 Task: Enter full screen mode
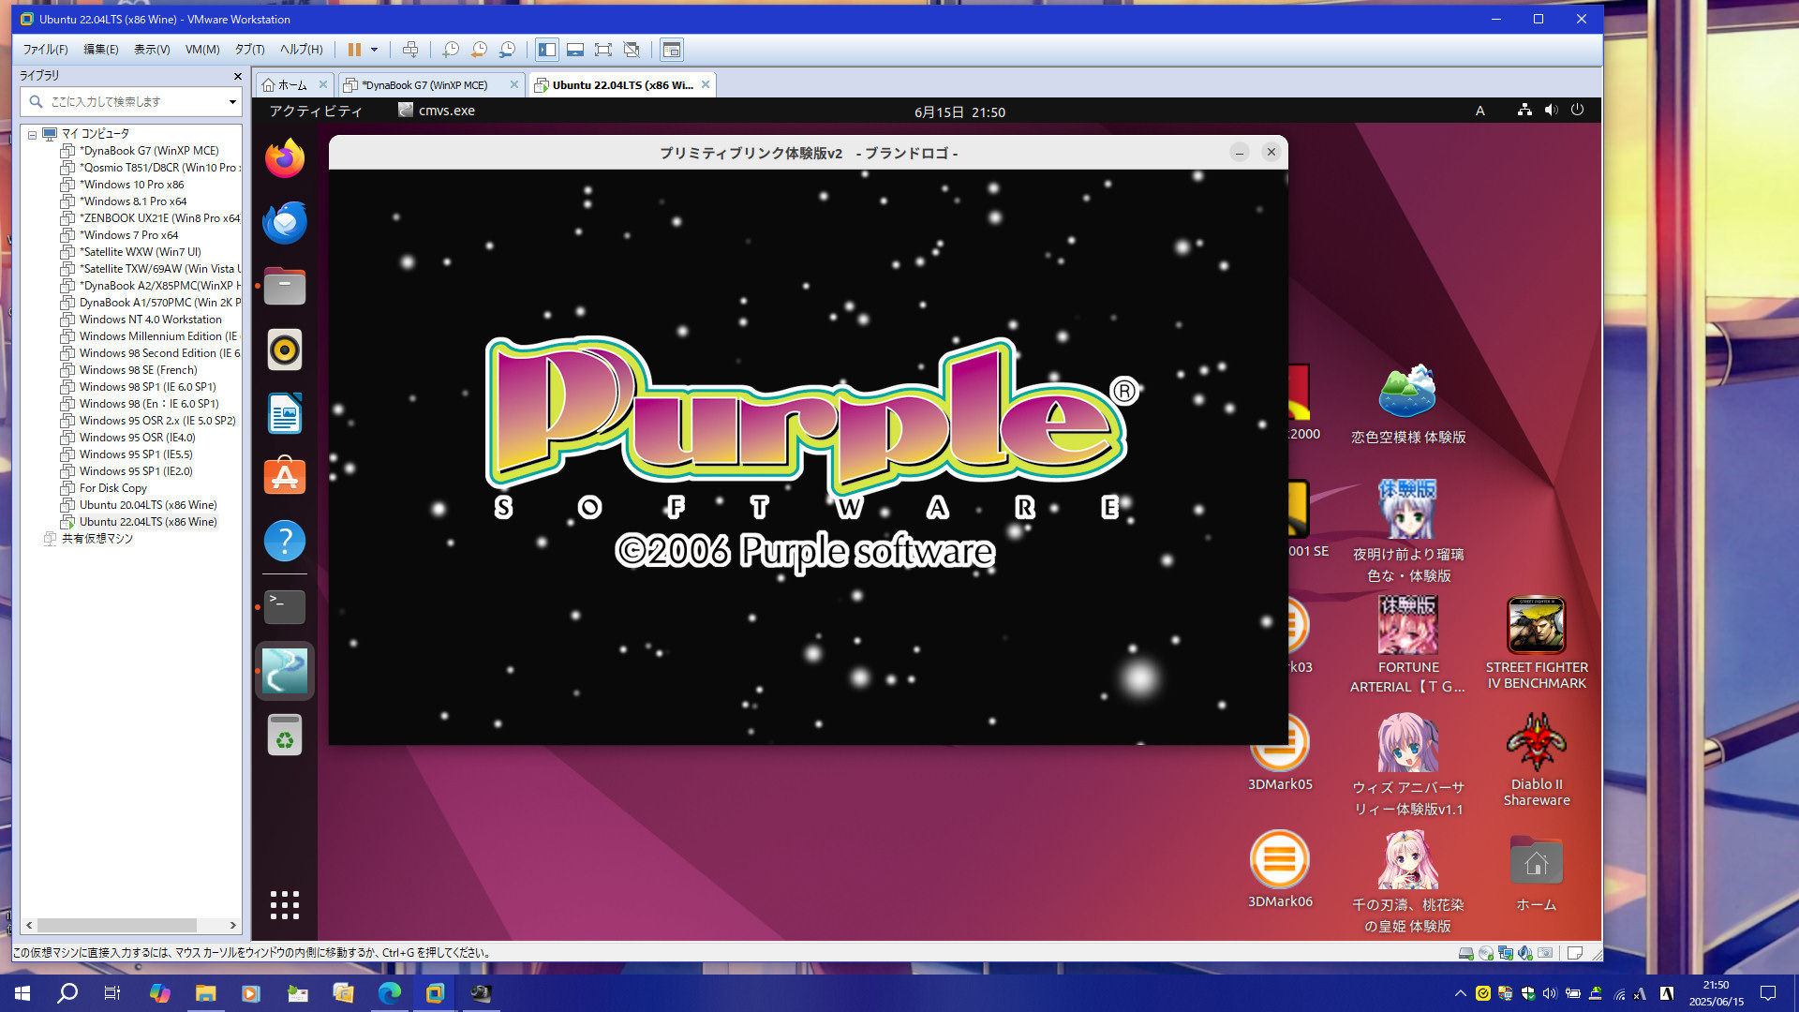pyautogui.click(x=603, y=50)
